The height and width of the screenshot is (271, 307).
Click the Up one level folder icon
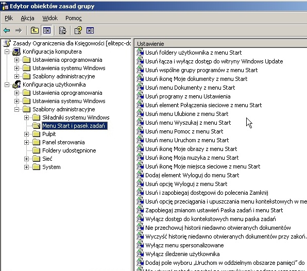[35, 30]
